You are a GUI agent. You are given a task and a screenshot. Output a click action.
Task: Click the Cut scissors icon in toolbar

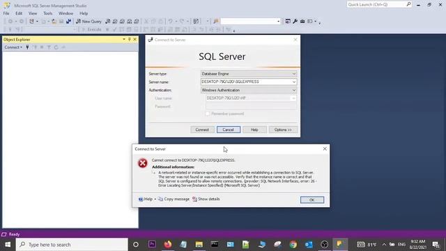(x=146, y=22)
